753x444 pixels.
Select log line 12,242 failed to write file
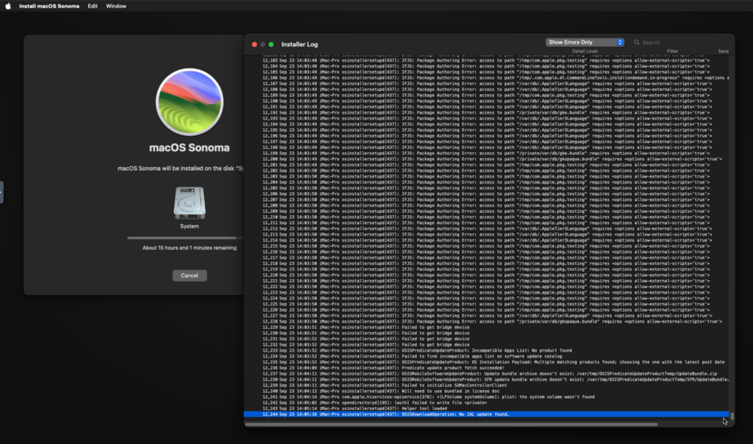tap(486, 403)
